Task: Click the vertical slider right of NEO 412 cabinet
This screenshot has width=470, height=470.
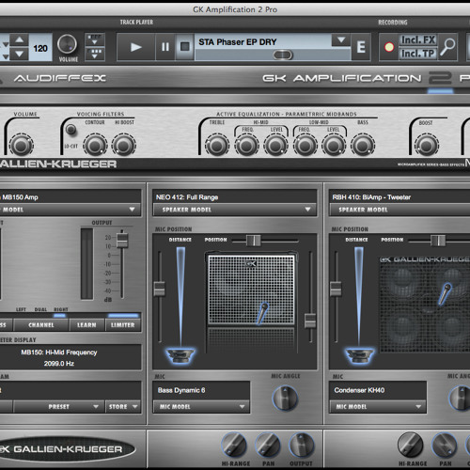Action: point(310,321)
